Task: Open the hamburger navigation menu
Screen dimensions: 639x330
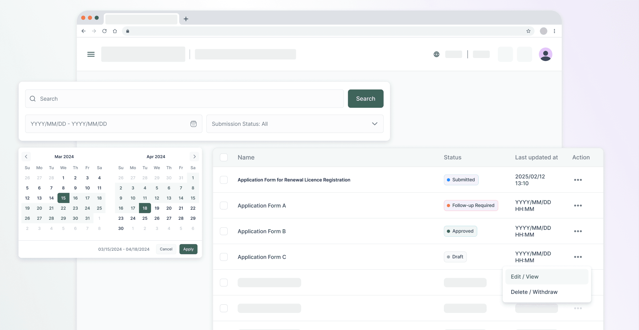Action: 91,54
